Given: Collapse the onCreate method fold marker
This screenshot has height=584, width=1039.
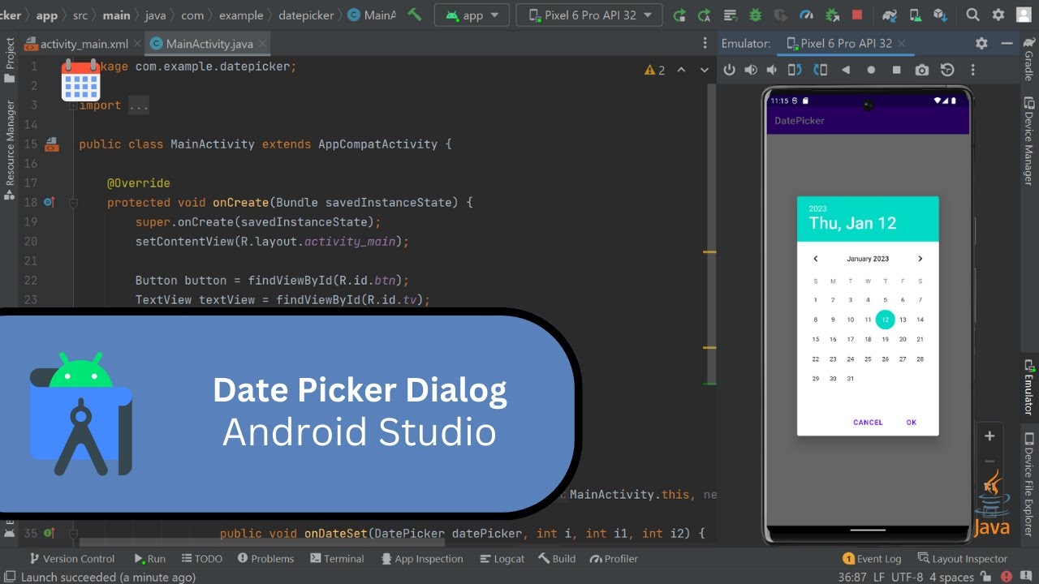Looking at the screenshot, I should [x=73, y=203].
